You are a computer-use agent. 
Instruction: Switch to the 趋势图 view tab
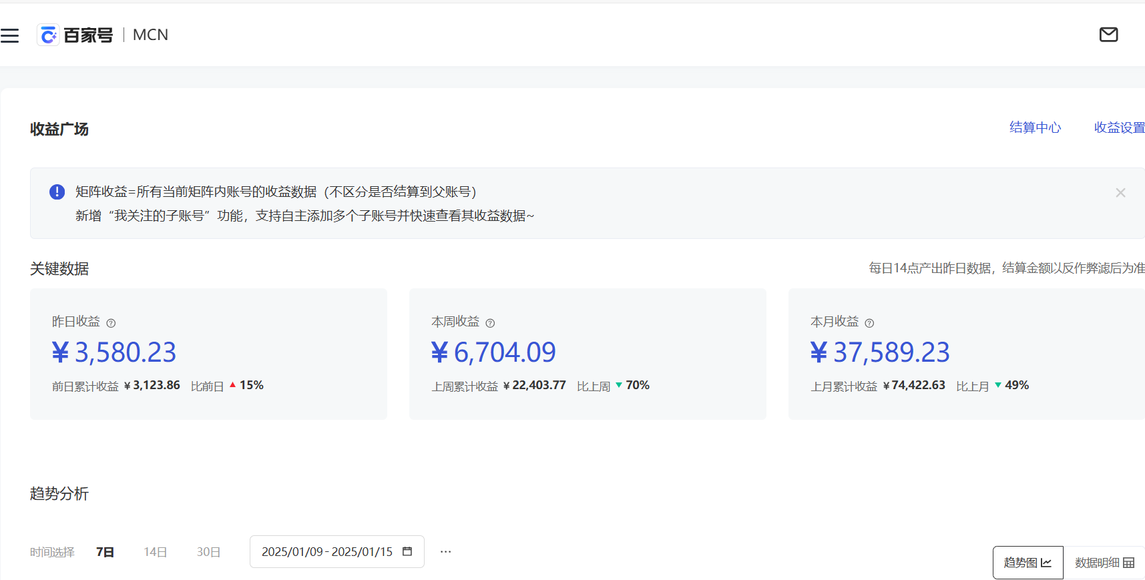click(1027, 563)
